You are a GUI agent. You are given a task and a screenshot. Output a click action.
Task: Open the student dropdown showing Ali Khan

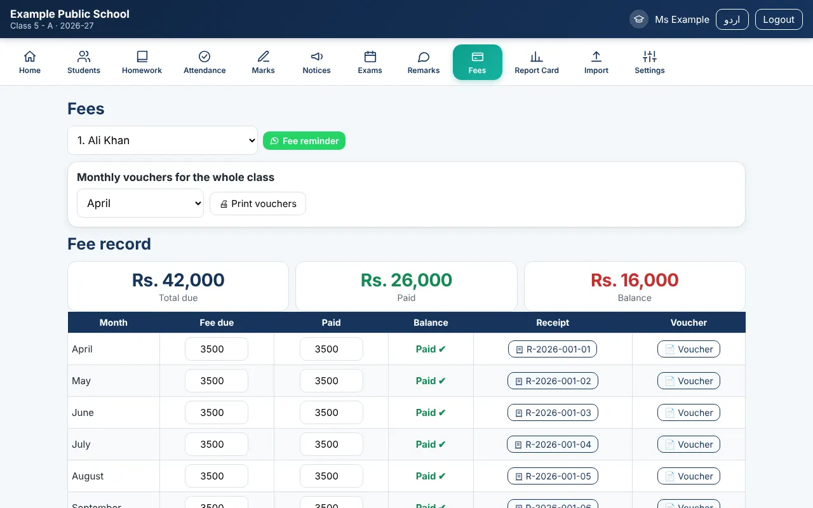click(x=163, y=140)
